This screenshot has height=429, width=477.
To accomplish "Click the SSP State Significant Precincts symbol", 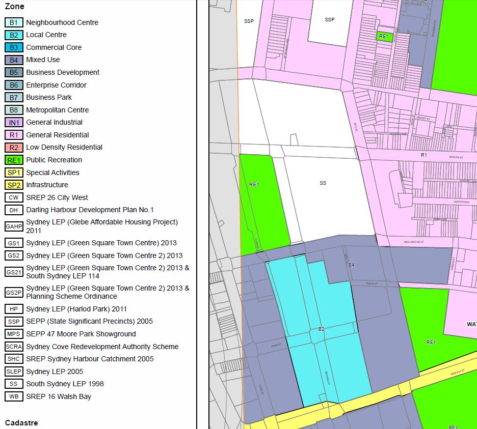I will pos(13,321).
